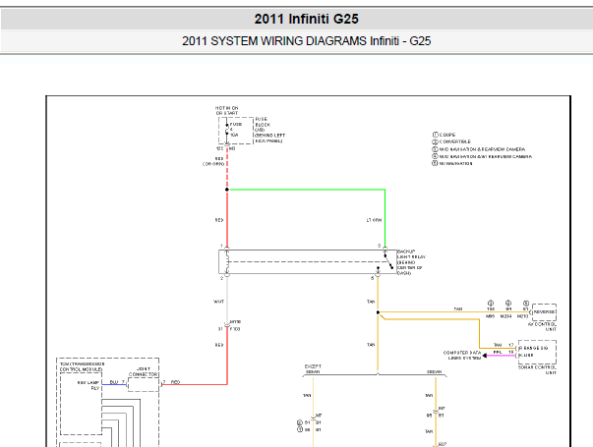The width and height of the screenshot is (593, 447).
Task: Click the 'W/ NAVIGATION' legend entry numbered 5
Action: tap(452, 163)
